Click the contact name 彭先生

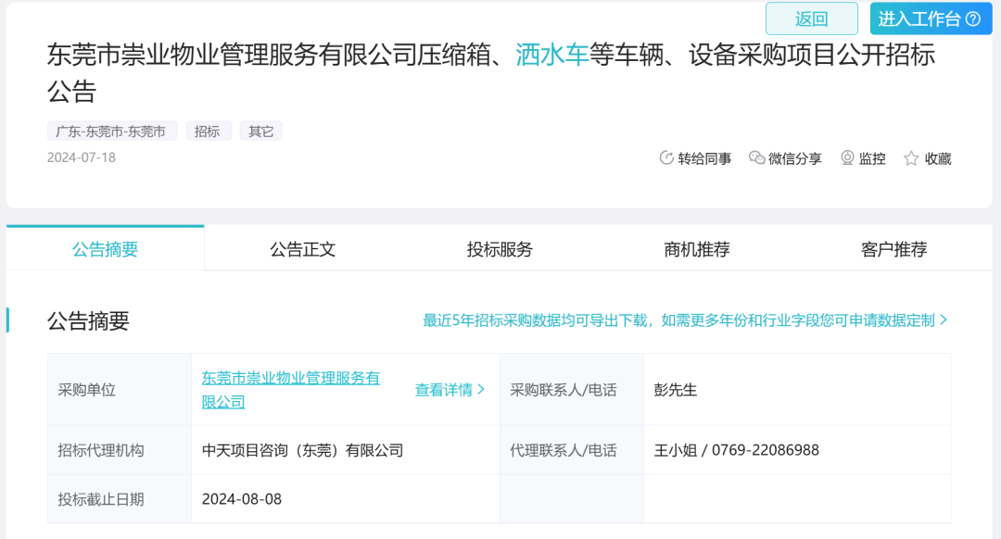coord(676,390)
